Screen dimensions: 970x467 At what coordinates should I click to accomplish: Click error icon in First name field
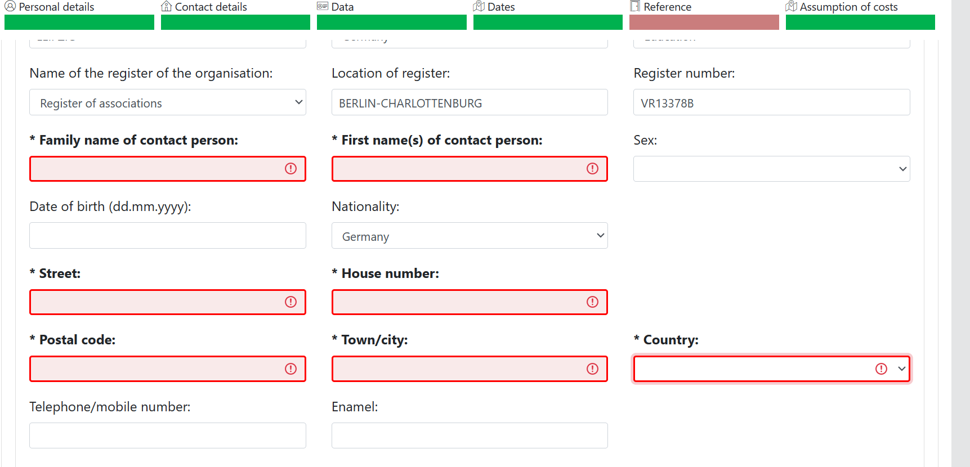tap(592, 168)
